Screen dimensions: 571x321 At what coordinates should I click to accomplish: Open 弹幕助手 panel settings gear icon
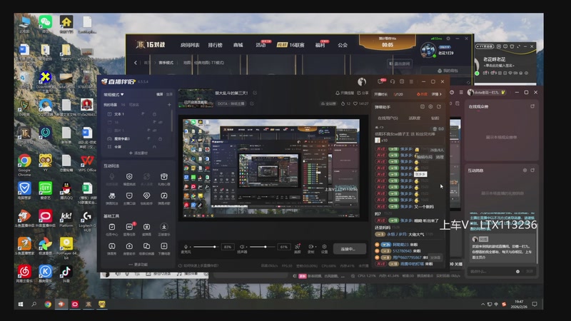(430, 106)
